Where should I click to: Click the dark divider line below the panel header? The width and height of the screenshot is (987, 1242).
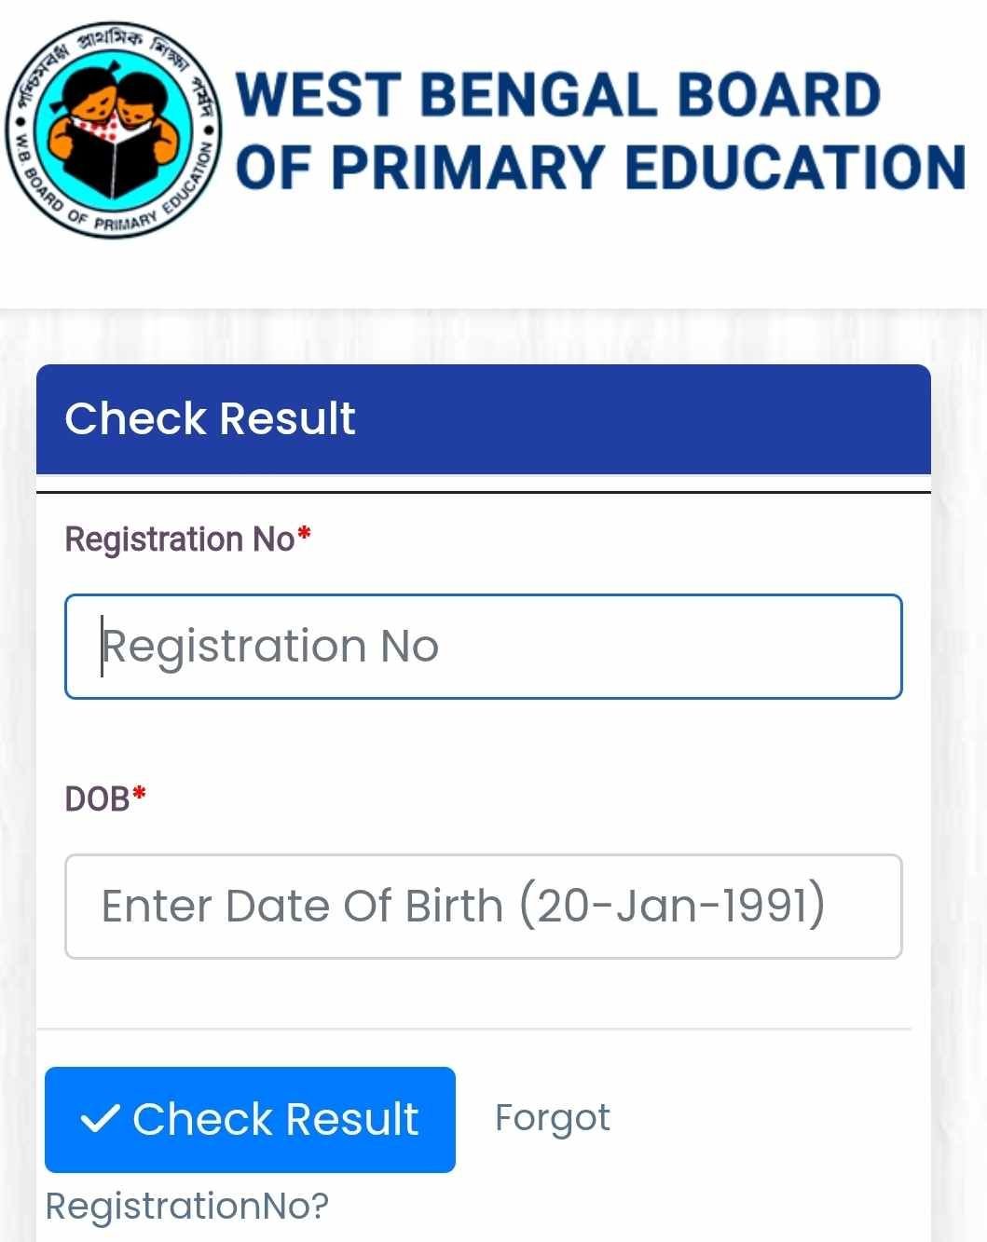click(x=483, y=491)
